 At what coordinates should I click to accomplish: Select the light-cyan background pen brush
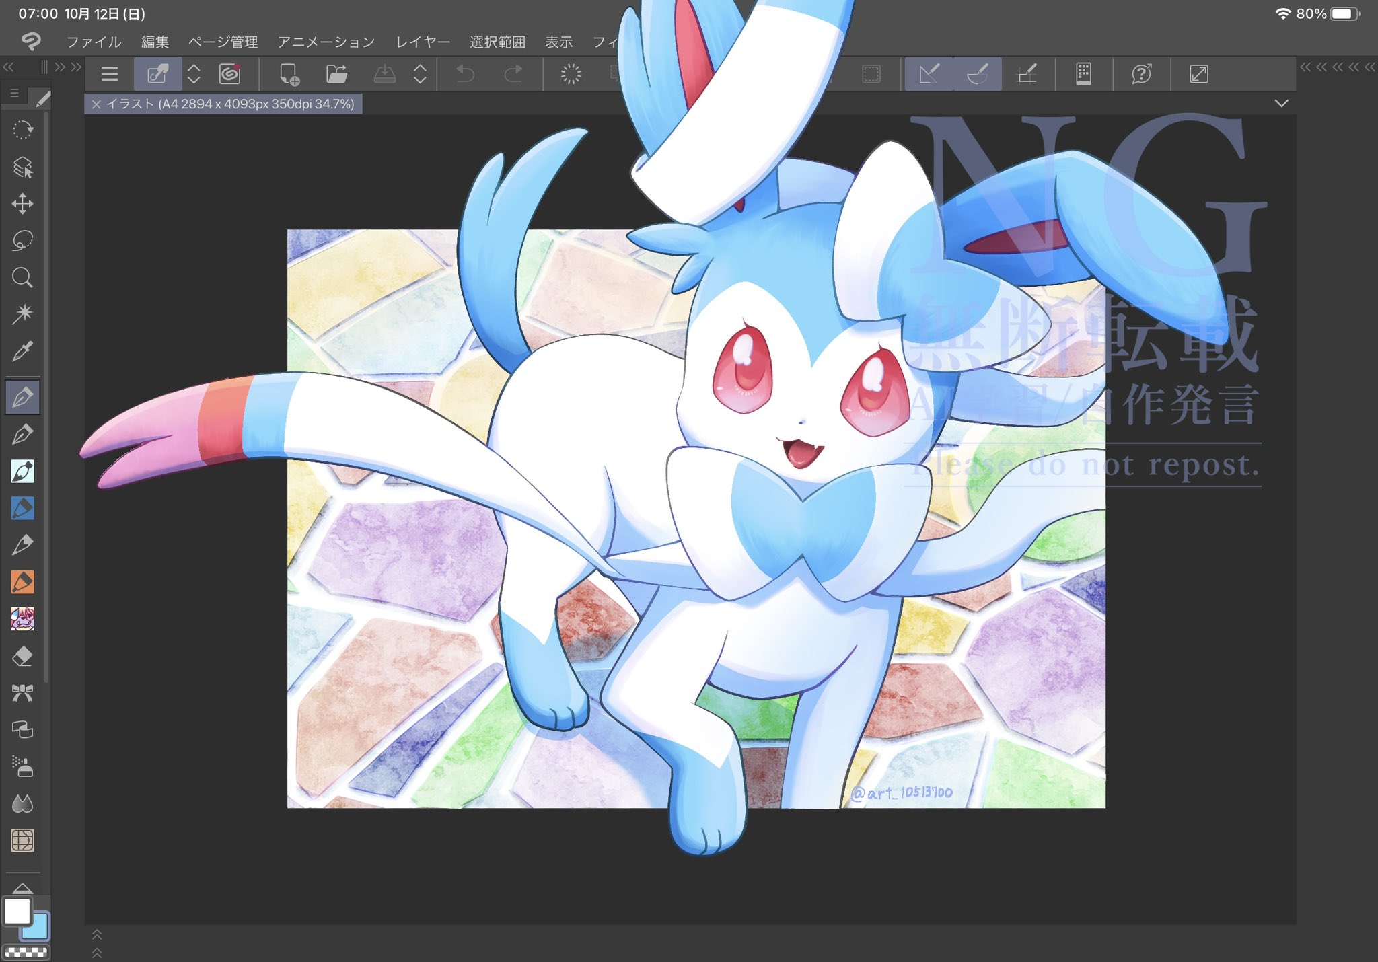click(22, 472)
